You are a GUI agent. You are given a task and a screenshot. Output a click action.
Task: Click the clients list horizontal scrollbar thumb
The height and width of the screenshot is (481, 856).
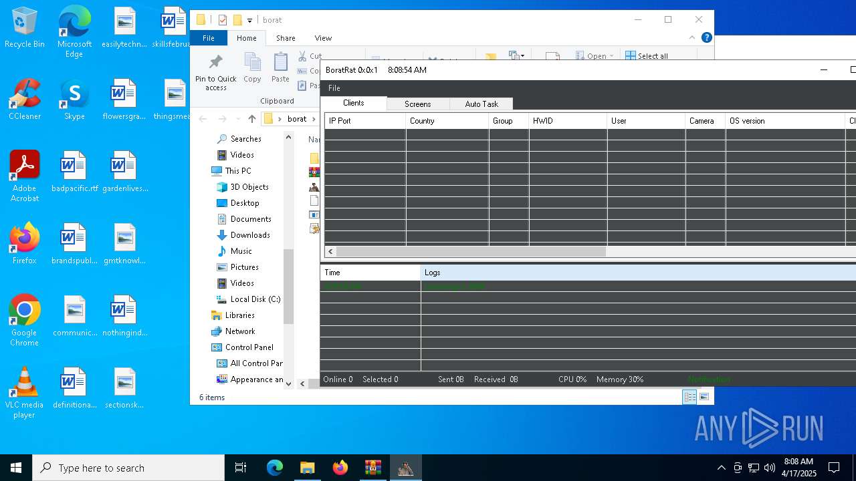(x=471, y=252)
